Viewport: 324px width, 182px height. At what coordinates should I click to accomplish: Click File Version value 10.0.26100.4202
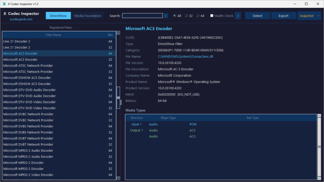point(170,63)
